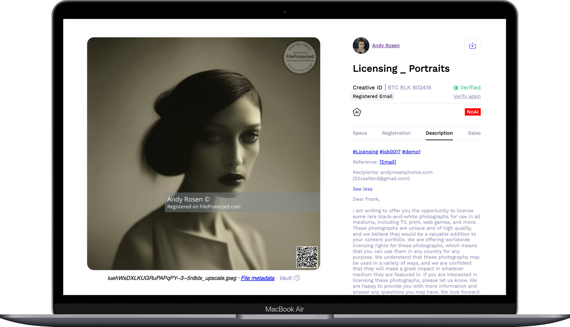Click the AI pentagon icon
The image size is (570, 327).
click(x=357, y=112)
